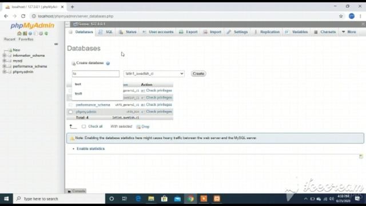
Task: Open the Databases tab
Action: tap(81, 32)
